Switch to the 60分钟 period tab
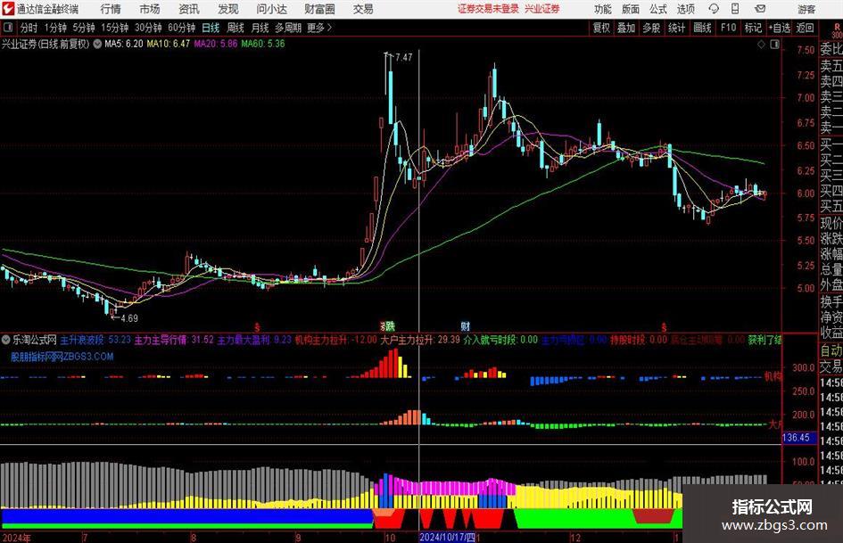 coord(182,28)
